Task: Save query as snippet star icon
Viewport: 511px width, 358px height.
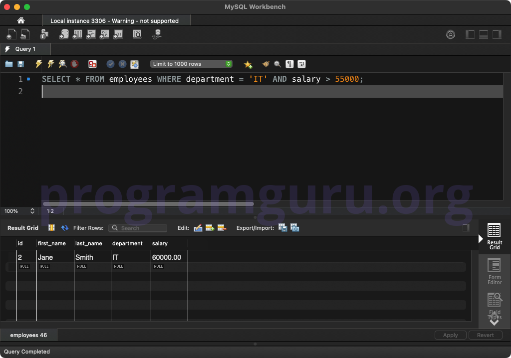Action: pos(248,64)
